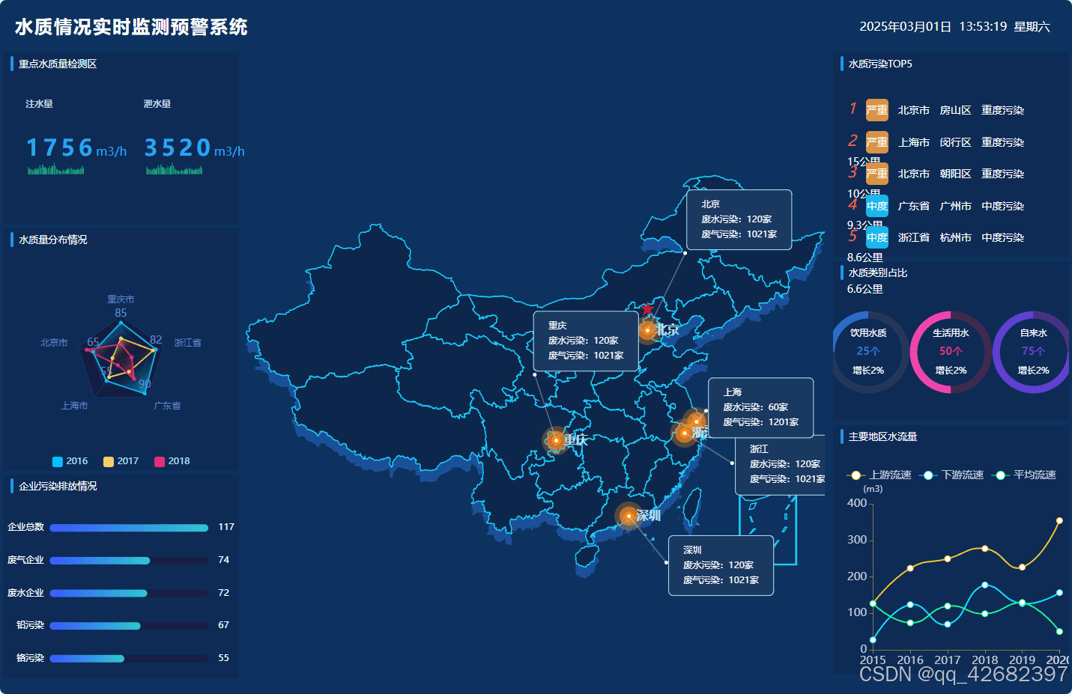Click the 中度 badge beside 广州市
This screenshot has width=1072, height=694.
tap(876, 206)
